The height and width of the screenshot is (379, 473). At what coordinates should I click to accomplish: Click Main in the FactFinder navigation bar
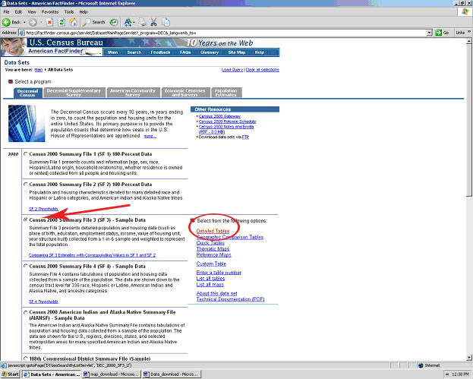(x=113, y=52)
